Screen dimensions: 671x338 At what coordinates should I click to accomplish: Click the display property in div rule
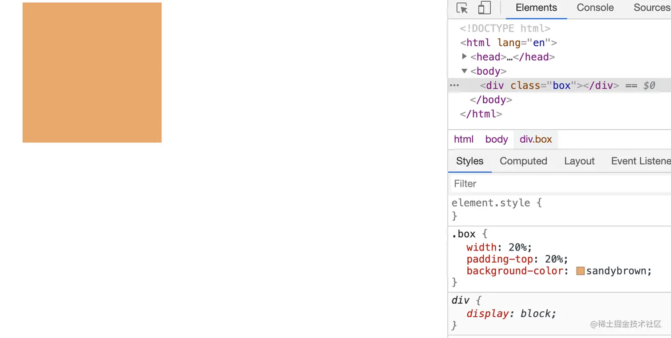click(x=487, y=314)
